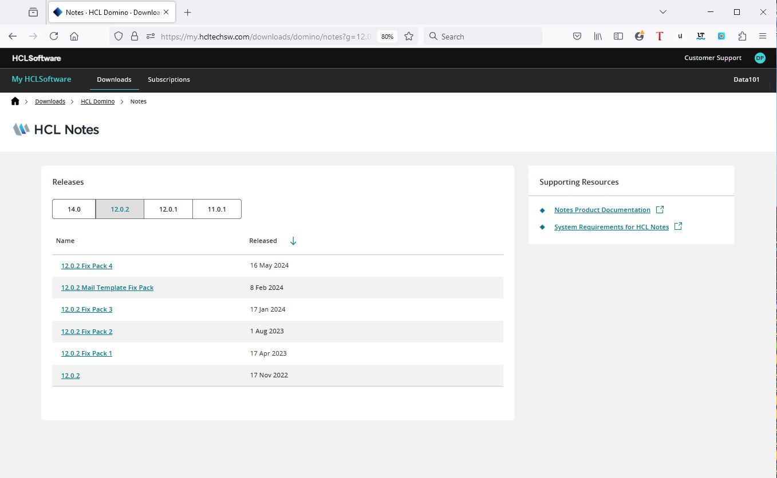Viewport: 777px width, 478px height.
Task: Click the date 17 Apr 2023
Action: [x=268, y=353]
